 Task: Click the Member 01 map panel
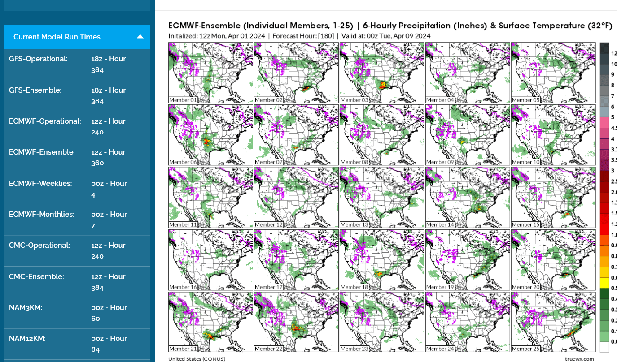tap(210, 73)
